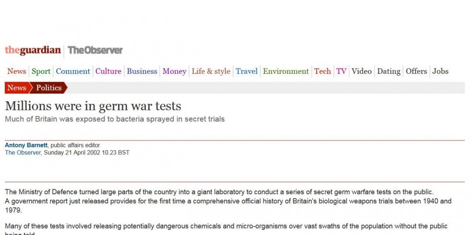Select the Tech menu item
The width and height of the screenshot is (471, 235).
coord(322,71)
